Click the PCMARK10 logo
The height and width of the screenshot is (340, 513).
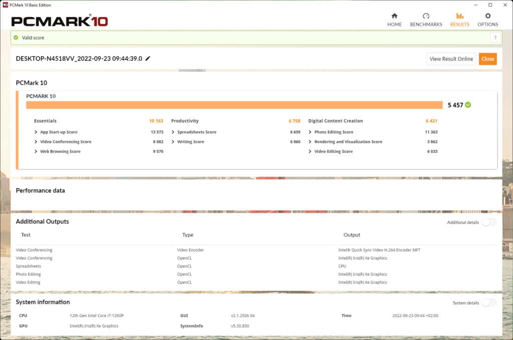[x=60, y=21]
